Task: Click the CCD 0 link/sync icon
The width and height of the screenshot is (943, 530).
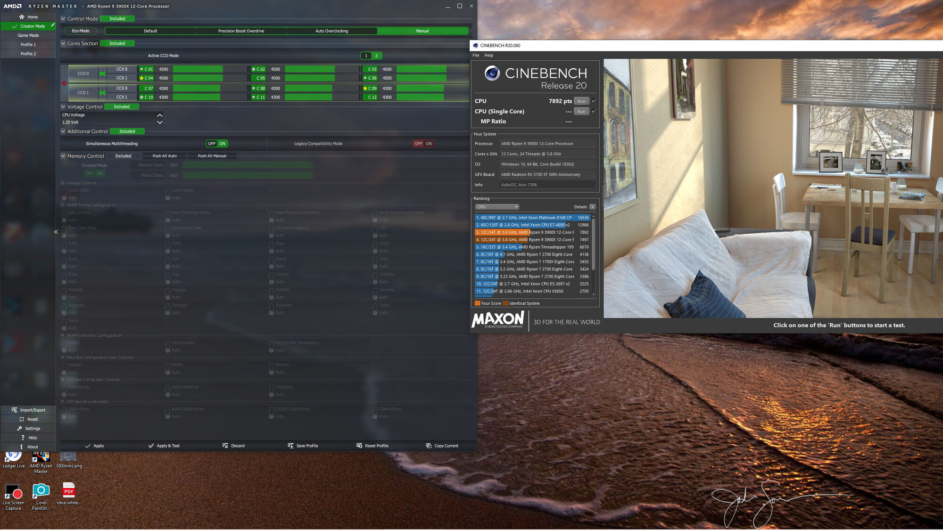Action: pyautogui.click(x=102, y=73)
